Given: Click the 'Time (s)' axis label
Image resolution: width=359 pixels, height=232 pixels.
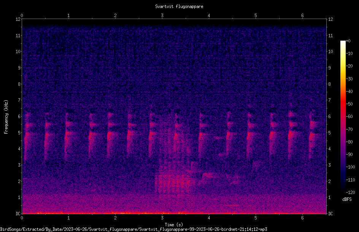Looking at the screenshot, I should coord(174,225).
